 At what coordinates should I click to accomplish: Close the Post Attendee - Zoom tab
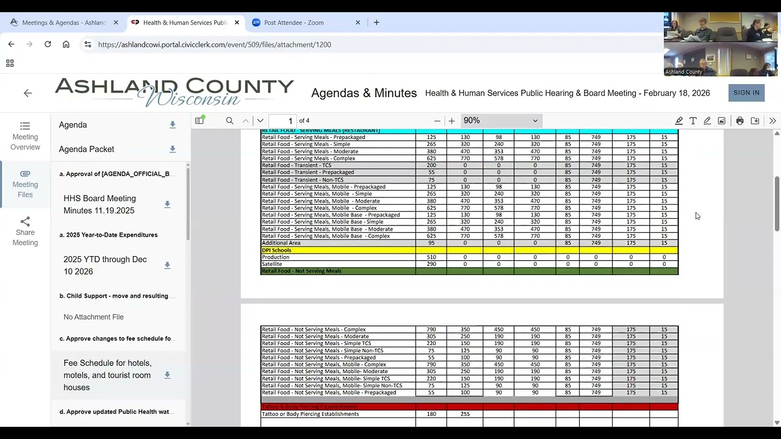[x=358, y=23]
